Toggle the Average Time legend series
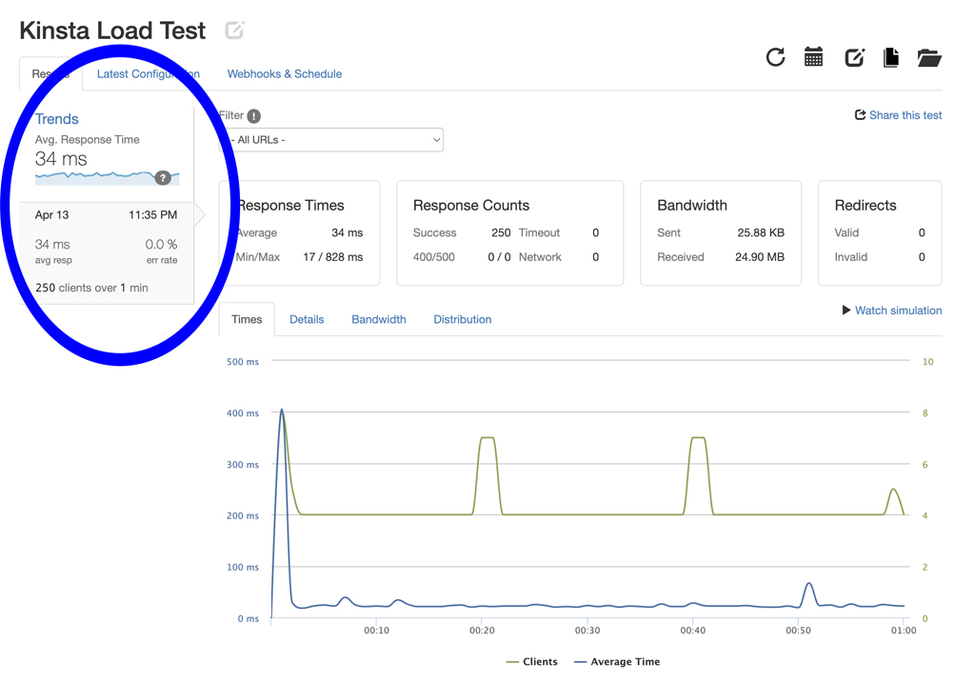This screenshot has width=975, height=683. tap(617, 662)
